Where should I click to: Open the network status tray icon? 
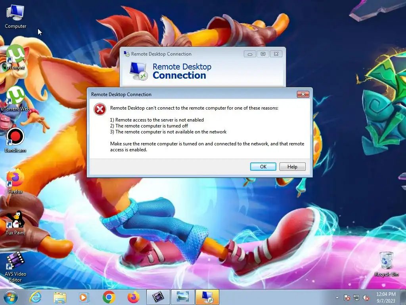click(x=356, y=297)
